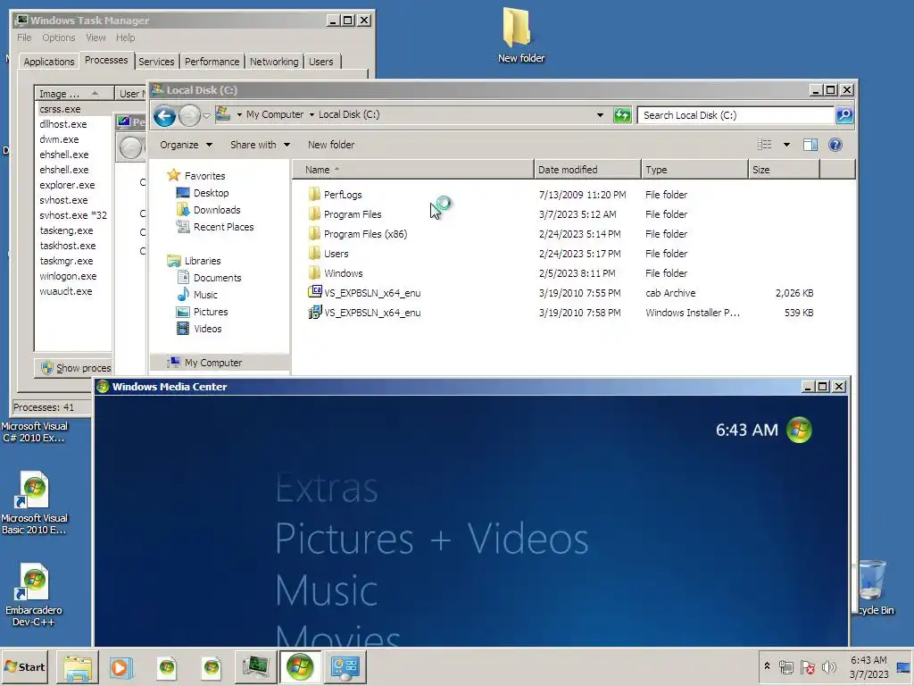
Task: Switch to the Networking tab
Action: [x=274, y=62]
